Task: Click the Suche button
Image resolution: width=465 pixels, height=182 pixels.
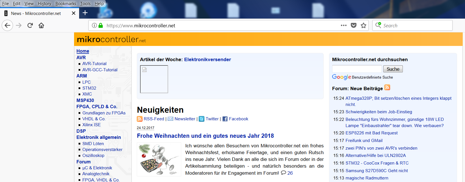Action: tap(393, 69)
